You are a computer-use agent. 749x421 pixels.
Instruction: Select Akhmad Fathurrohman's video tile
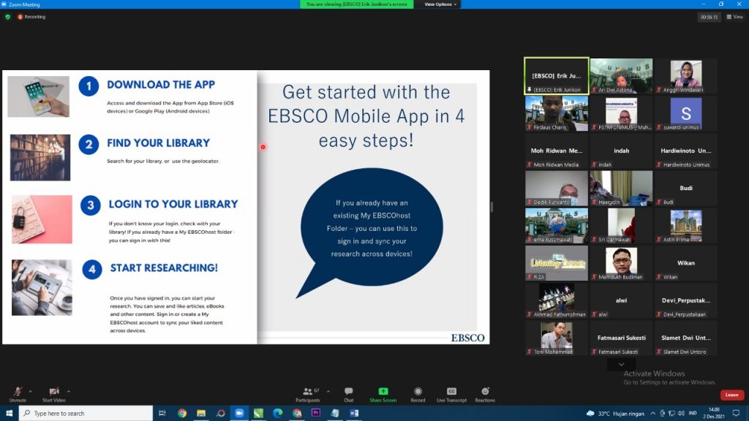(x=557, y=300)
